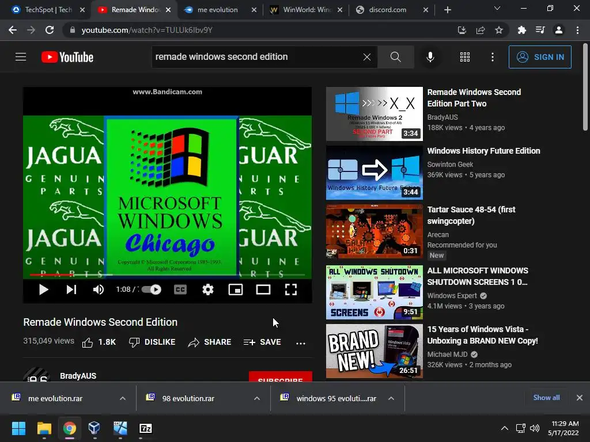Screen dimensions: 590x442
Task: Seek on the video progress bar
Action: [x=168, y=275]
